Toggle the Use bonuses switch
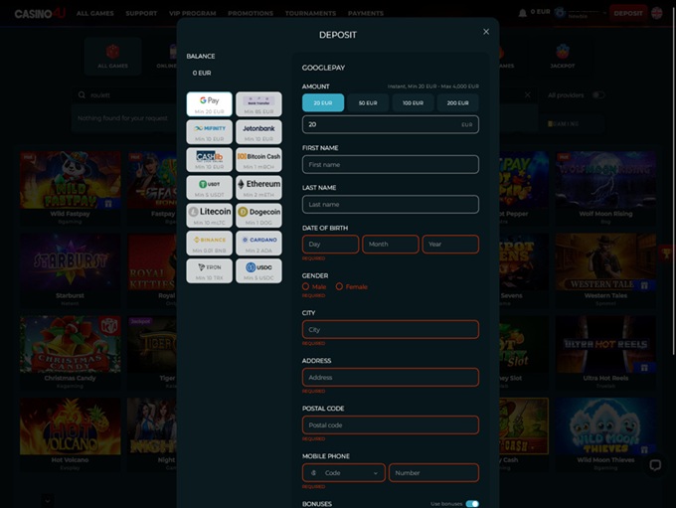This screenshot has width=676, height=508. coord(472,504)
